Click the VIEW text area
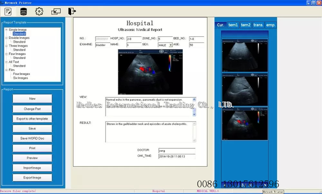322x194 pixels. pyautogui.click(x=149, y=107)
